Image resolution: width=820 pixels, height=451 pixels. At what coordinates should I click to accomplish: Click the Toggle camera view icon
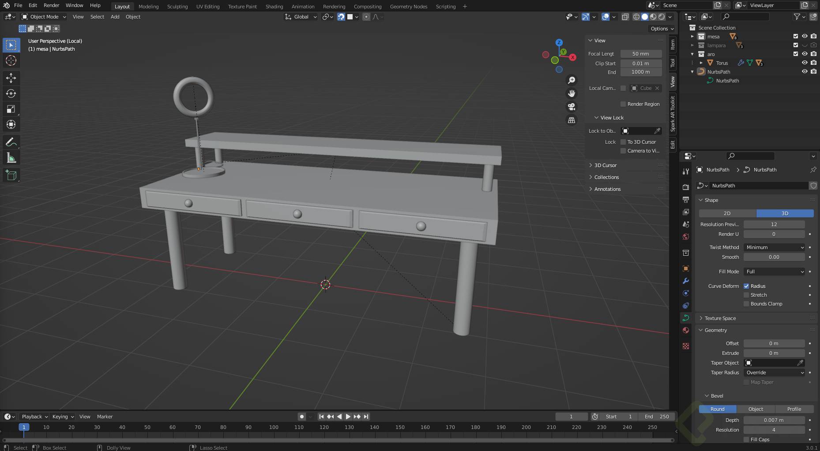[x=572, y=107]
